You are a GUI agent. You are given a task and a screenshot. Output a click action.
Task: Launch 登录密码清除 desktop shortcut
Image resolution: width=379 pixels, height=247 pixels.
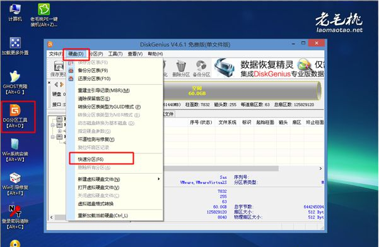[x=15, y=217]
